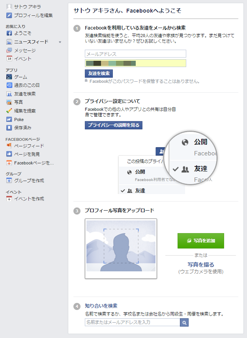The image size is (247, 338).
Task: Click the イベントを作成 calendar plus icon
Action: point(9,198)
